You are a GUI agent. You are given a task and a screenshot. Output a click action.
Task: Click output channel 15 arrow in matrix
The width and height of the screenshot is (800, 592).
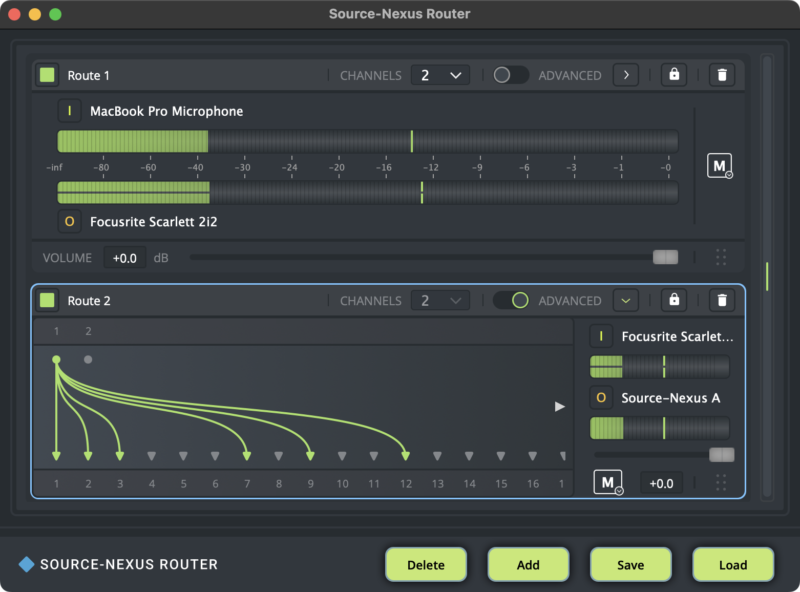tap(501, 456)
